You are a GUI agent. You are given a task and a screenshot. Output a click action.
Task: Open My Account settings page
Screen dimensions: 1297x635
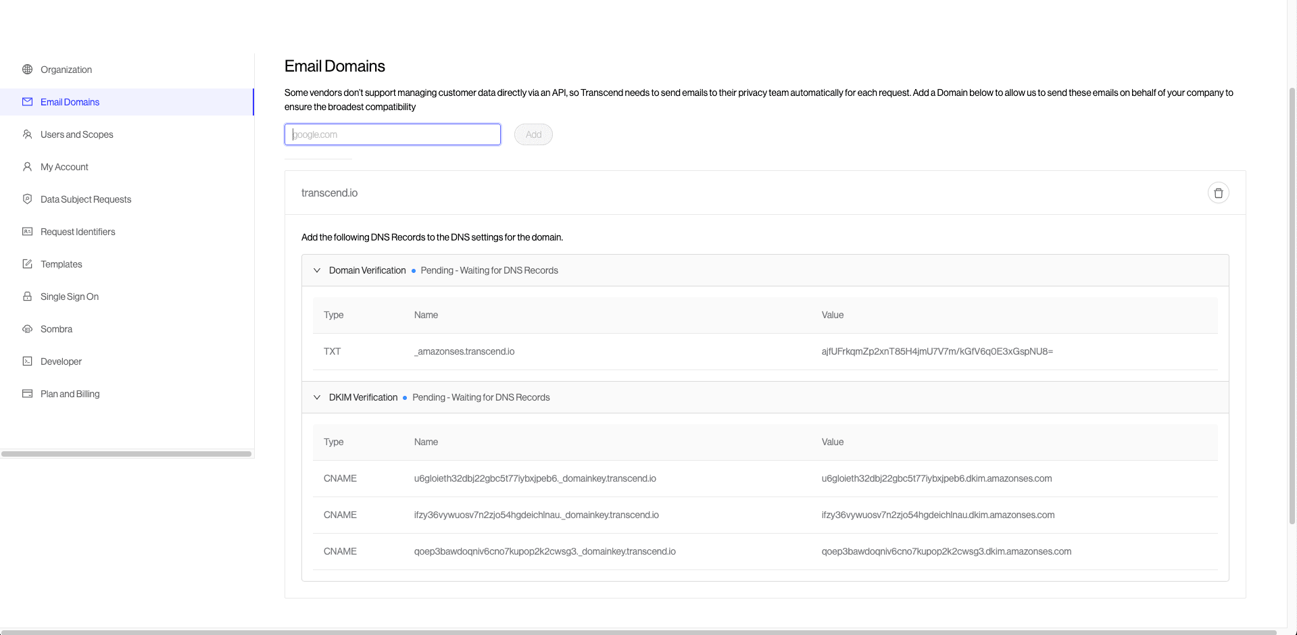click(64, 167)
